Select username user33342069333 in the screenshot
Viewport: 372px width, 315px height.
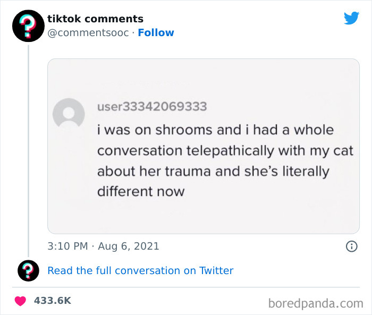click(152, 107)
